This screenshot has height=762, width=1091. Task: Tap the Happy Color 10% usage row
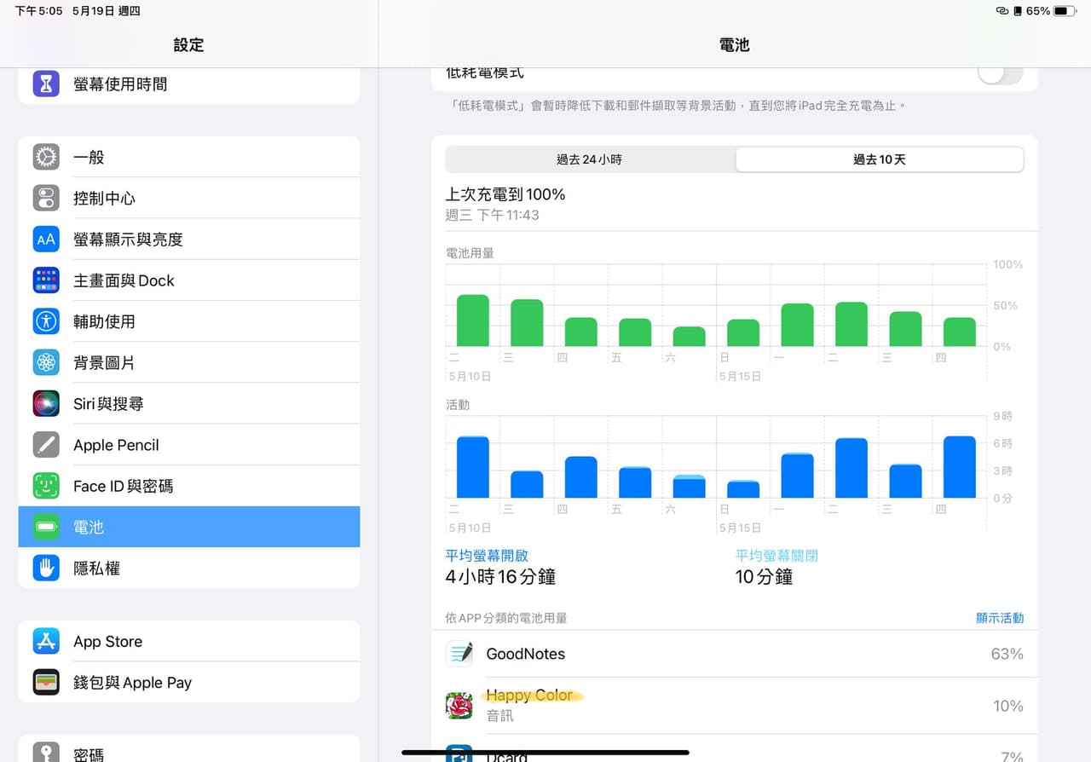pos(735,706)
